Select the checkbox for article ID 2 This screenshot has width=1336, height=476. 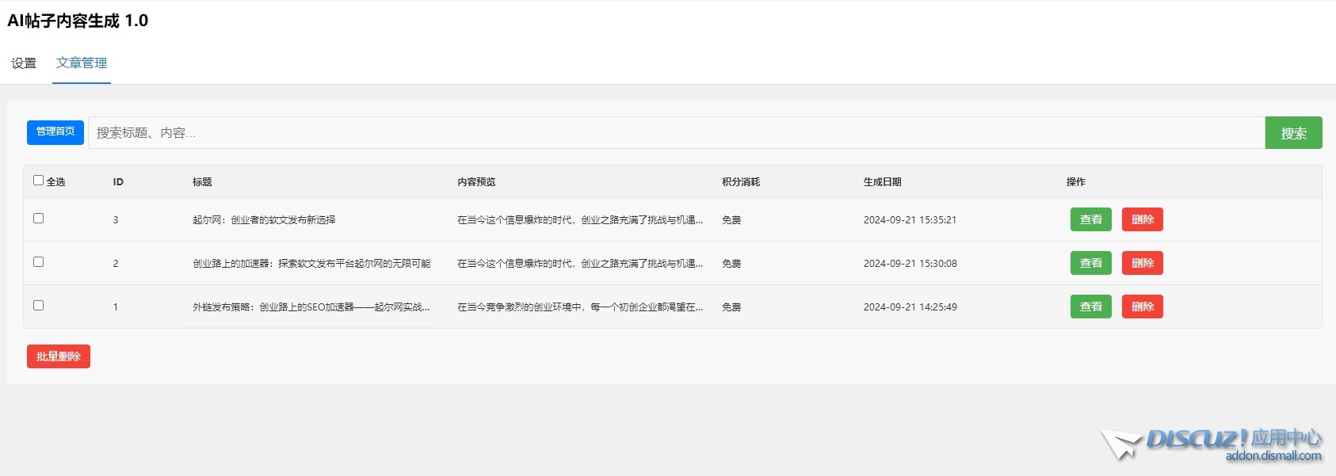coord(38,262)
